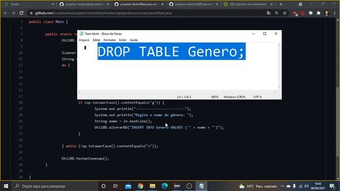Close the Tarefa browser tab
Viewport: 340px width, 191px height.
coord(53,4)
